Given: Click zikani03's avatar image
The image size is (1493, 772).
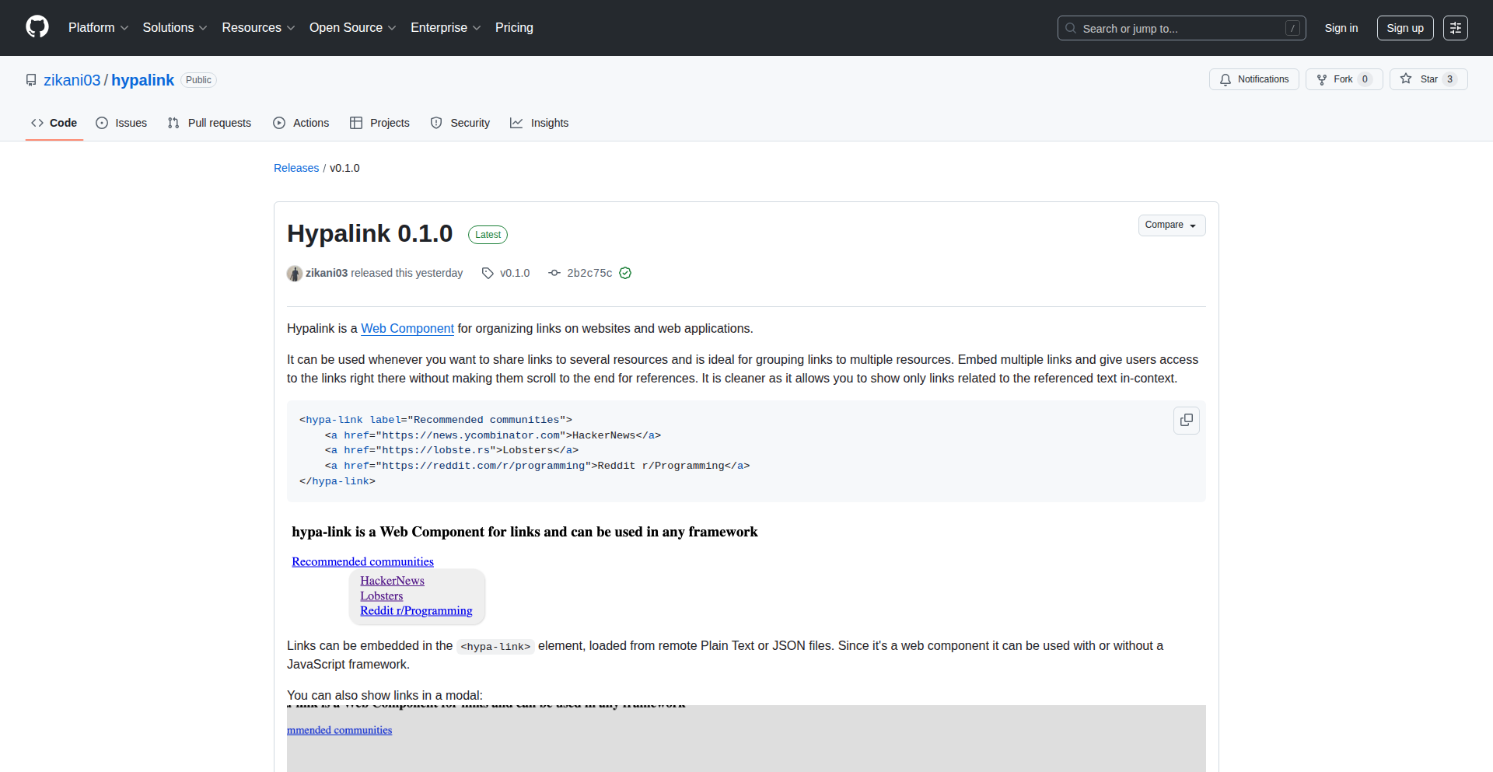Looking at the screenshot, I should pos(294,273).
